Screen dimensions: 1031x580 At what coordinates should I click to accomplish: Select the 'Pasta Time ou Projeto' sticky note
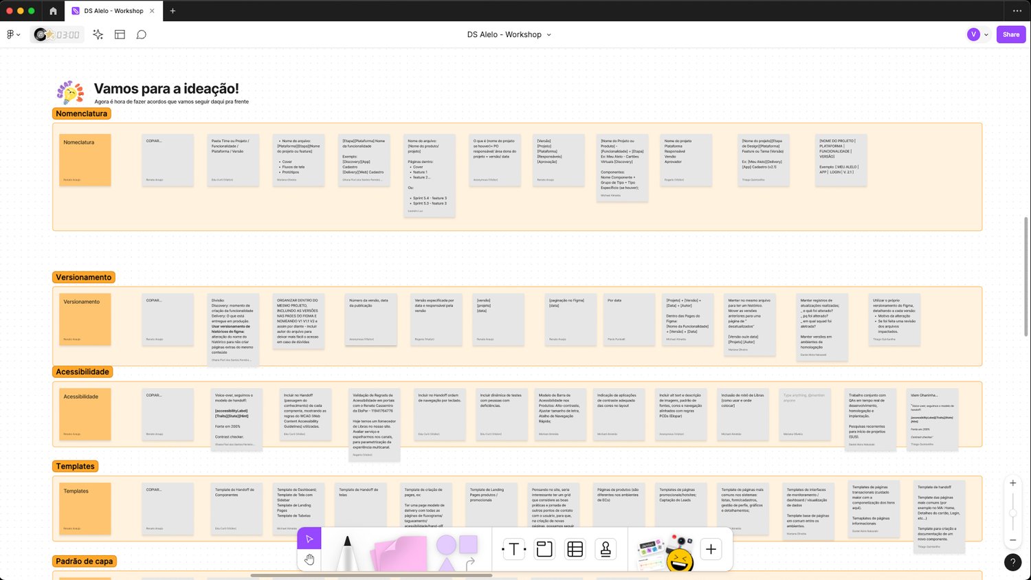[x=233, y=160]
